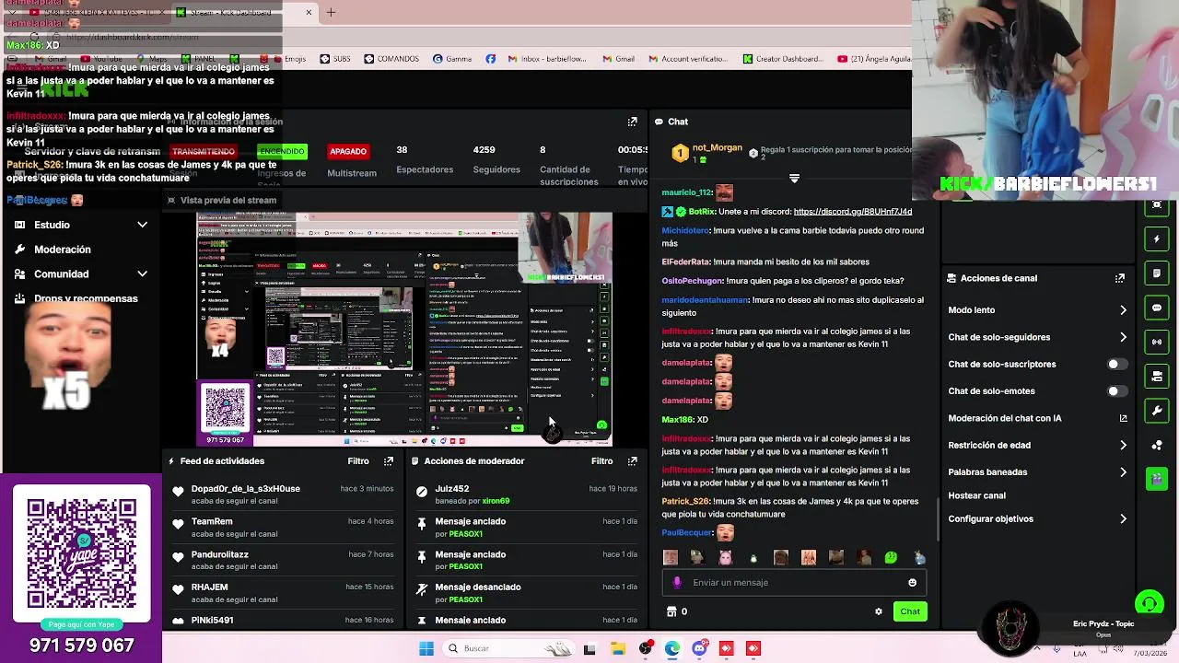Expand the Estudio sidebar section
This screenshot has height=663, width=1179.
(81, 225)
